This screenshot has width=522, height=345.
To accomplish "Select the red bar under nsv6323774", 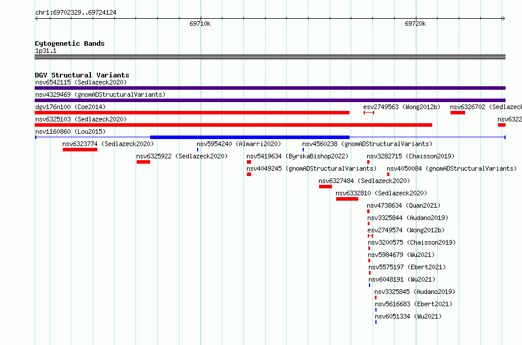I will [80, 150].
